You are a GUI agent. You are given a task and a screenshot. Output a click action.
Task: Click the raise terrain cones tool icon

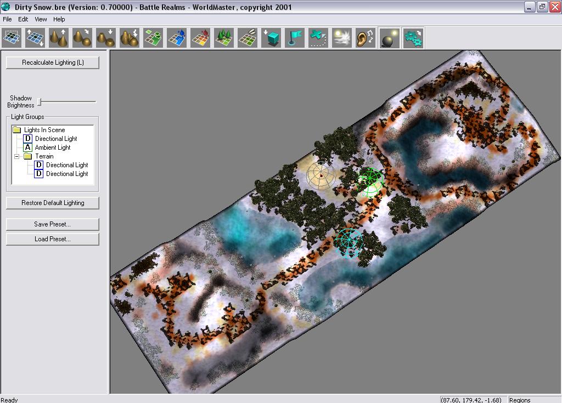(x=59, y=38)
